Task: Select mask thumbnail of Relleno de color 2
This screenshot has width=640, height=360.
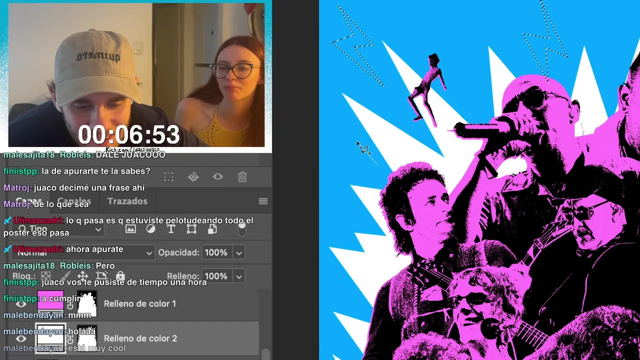Action: [87, 338]
